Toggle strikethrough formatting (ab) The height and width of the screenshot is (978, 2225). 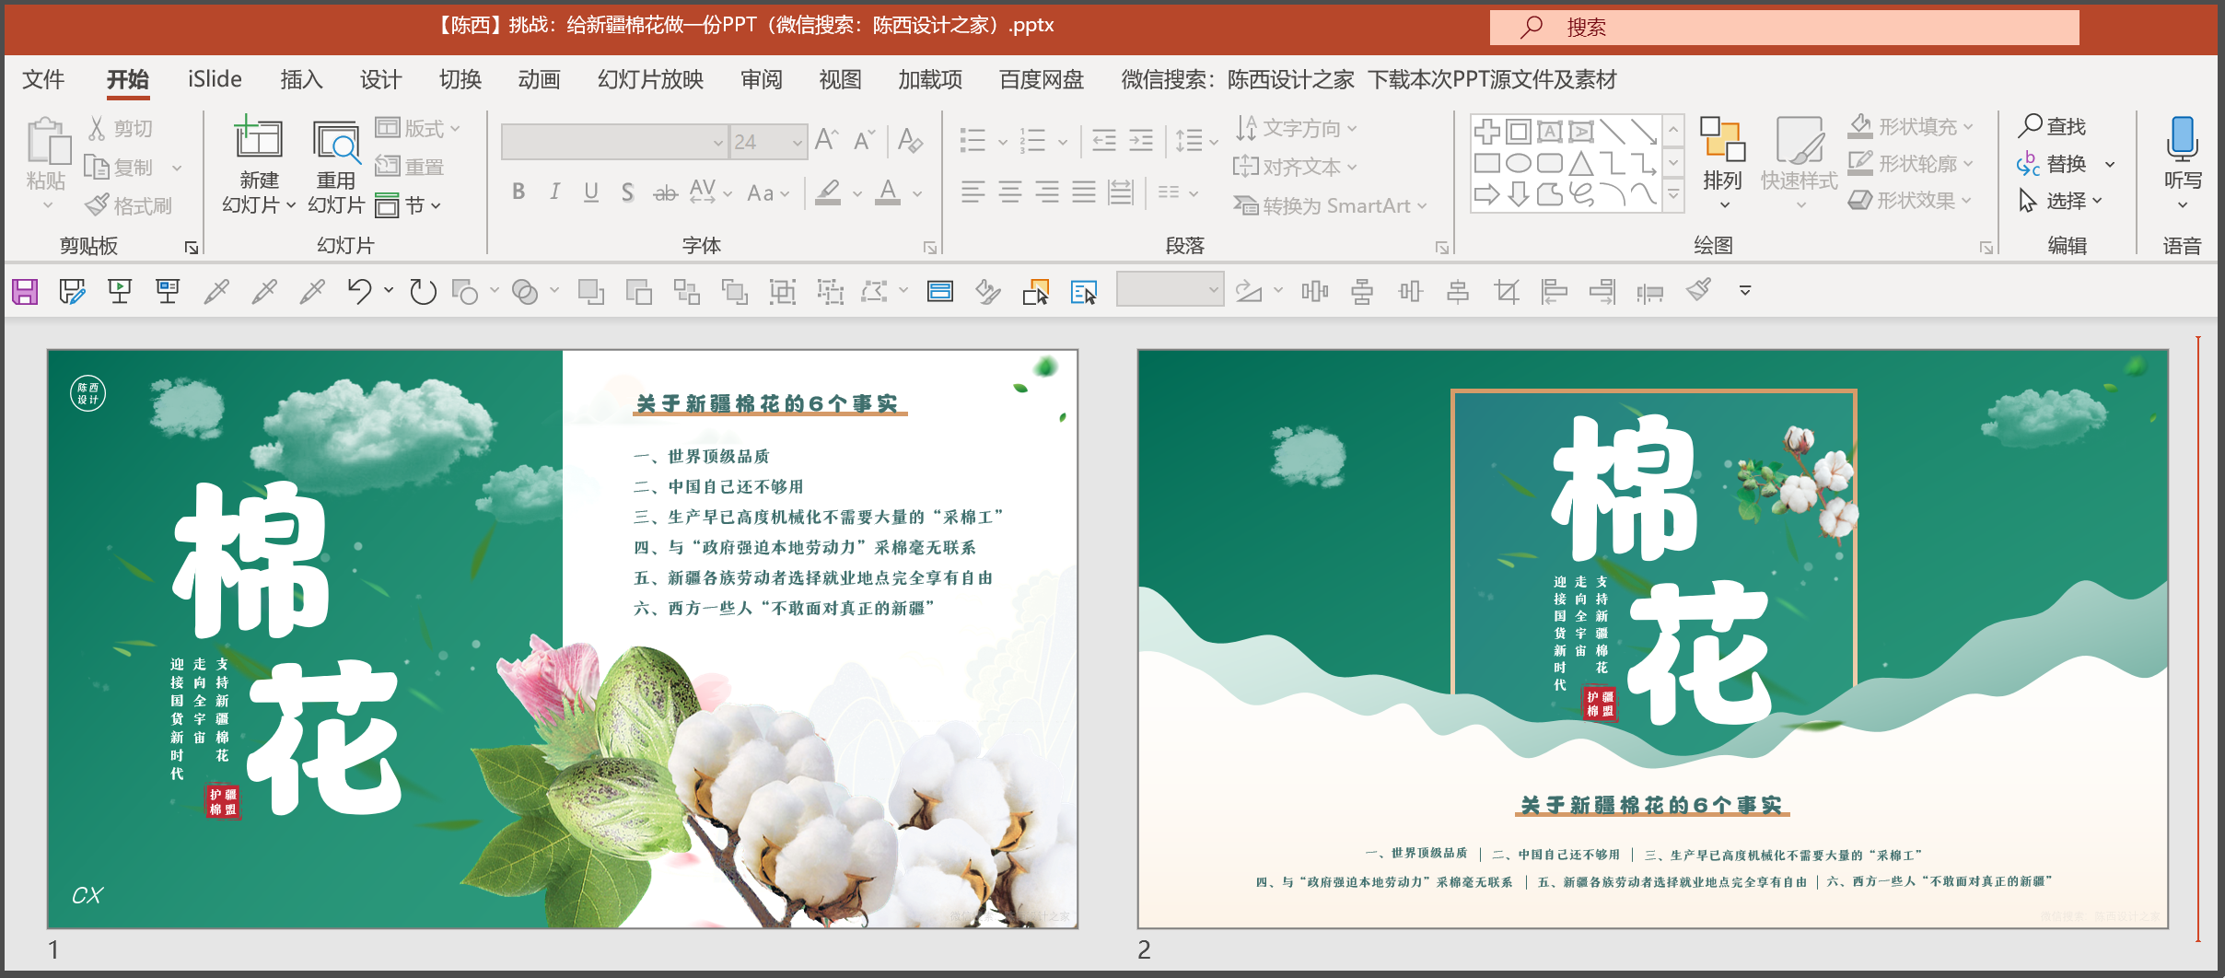(665, 192)
